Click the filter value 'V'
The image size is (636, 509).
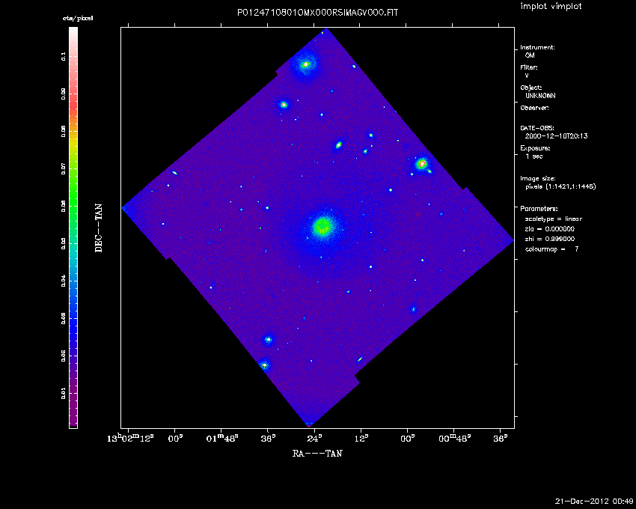pos(527,76)
